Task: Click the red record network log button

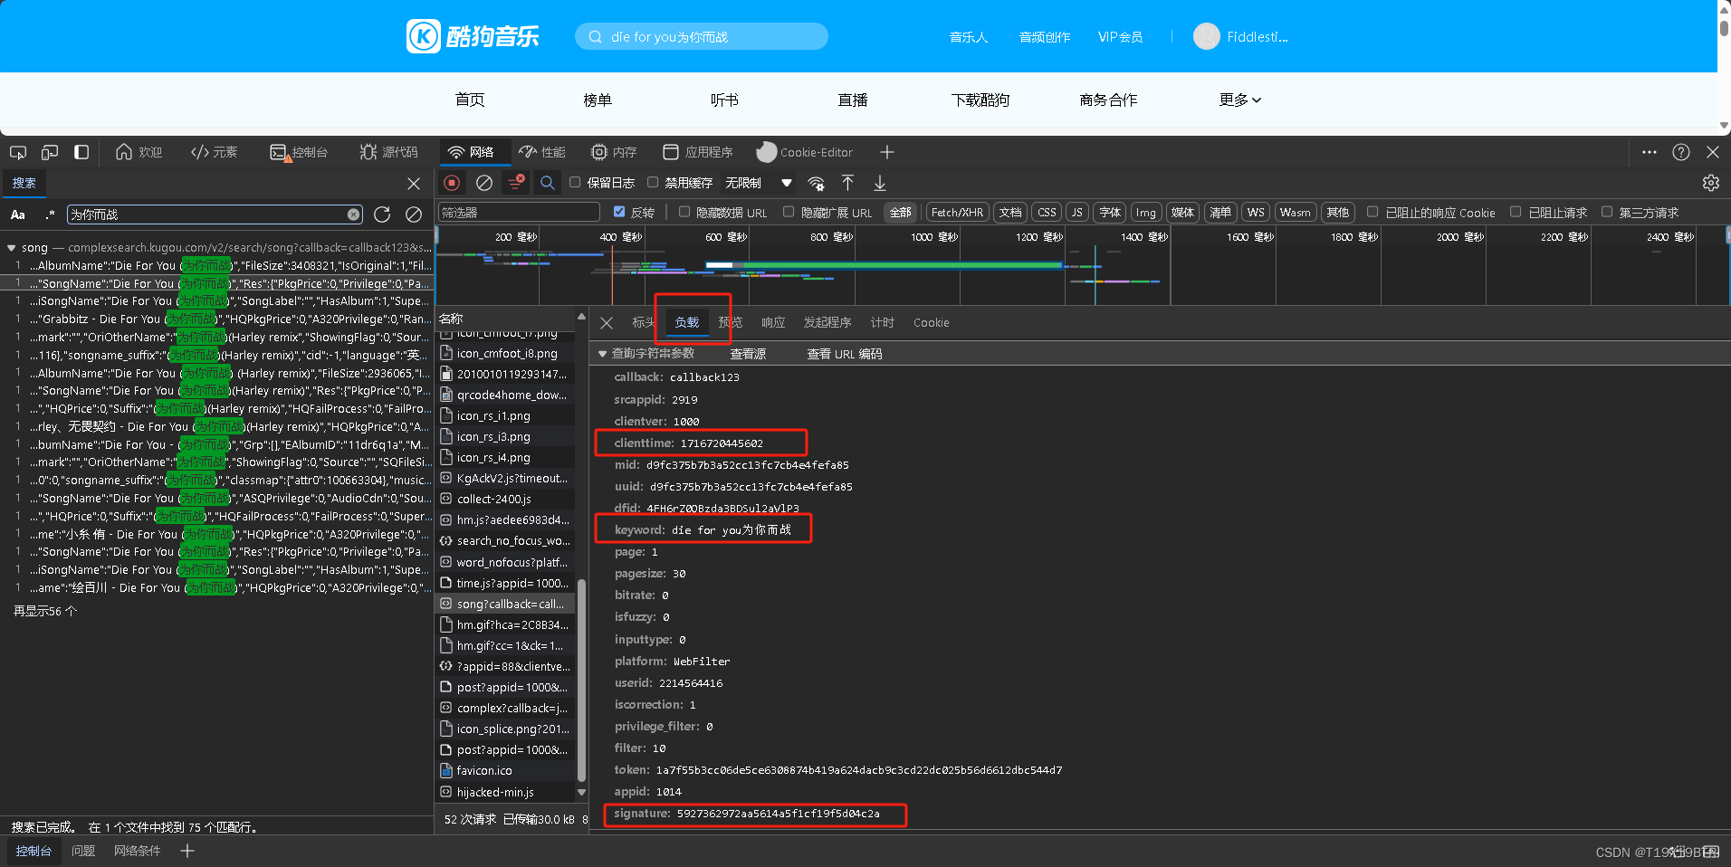Action: [x=453, y=183]
